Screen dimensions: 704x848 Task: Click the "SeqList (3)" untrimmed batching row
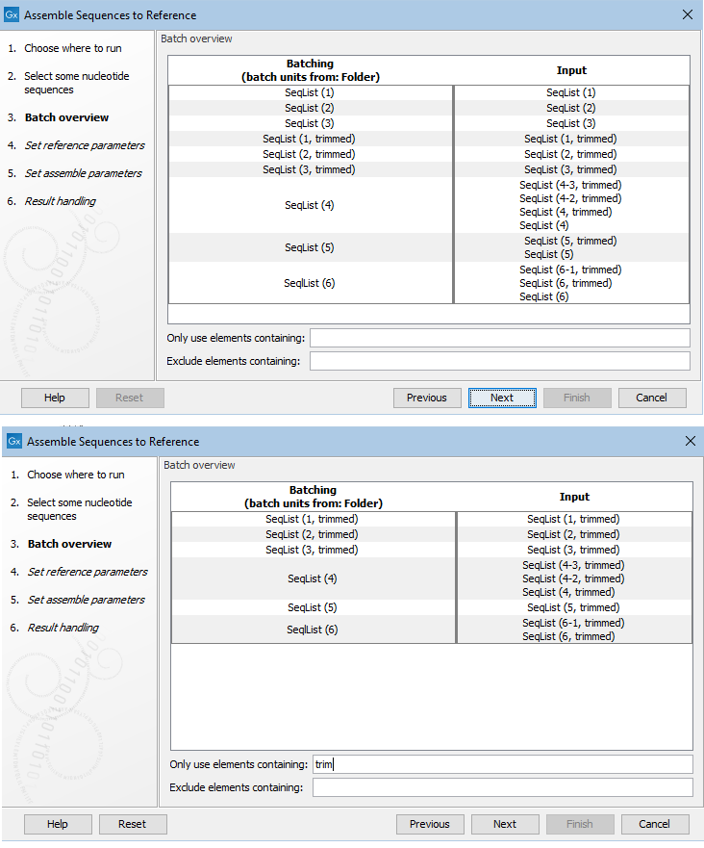[x=310, y=123]
